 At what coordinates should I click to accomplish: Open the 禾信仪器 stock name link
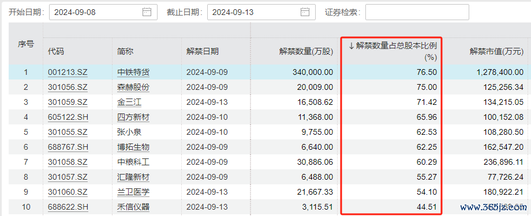point(133,207)
